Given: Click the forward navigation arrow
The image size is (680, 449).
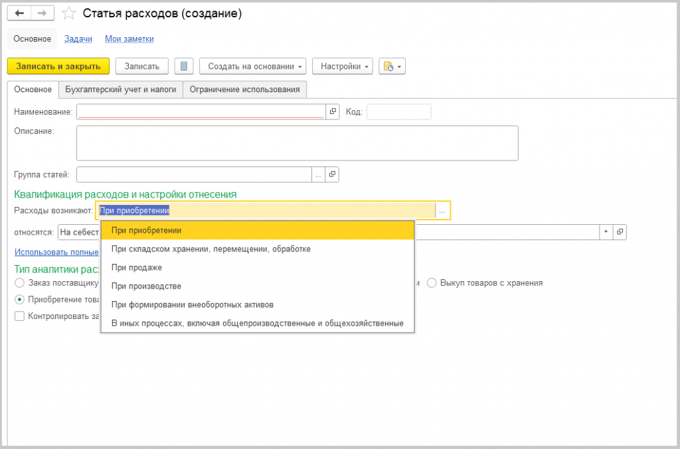Looking at the screenshot, I should coord(42,13).
